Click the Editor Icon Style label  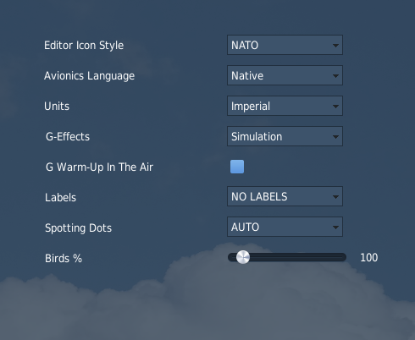(x=84, y=46)
